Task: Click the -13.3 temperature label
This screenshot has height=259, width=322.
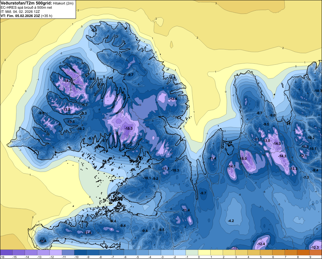Action: point(293,169)
